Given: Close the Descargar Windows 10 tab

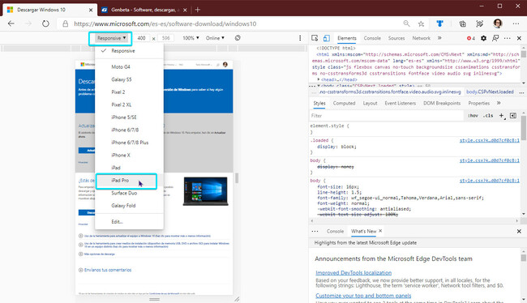Looking at the screenshot, I should pos(91,10).
